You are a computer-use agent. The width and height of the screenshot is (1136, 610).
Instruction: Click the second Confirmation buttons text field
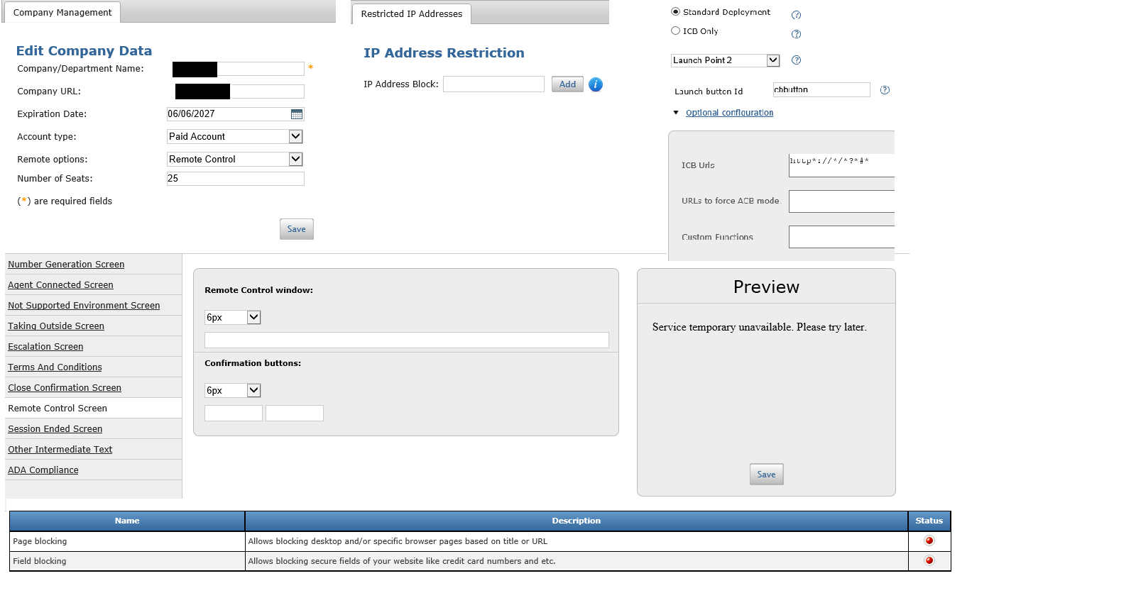point(295,414)
